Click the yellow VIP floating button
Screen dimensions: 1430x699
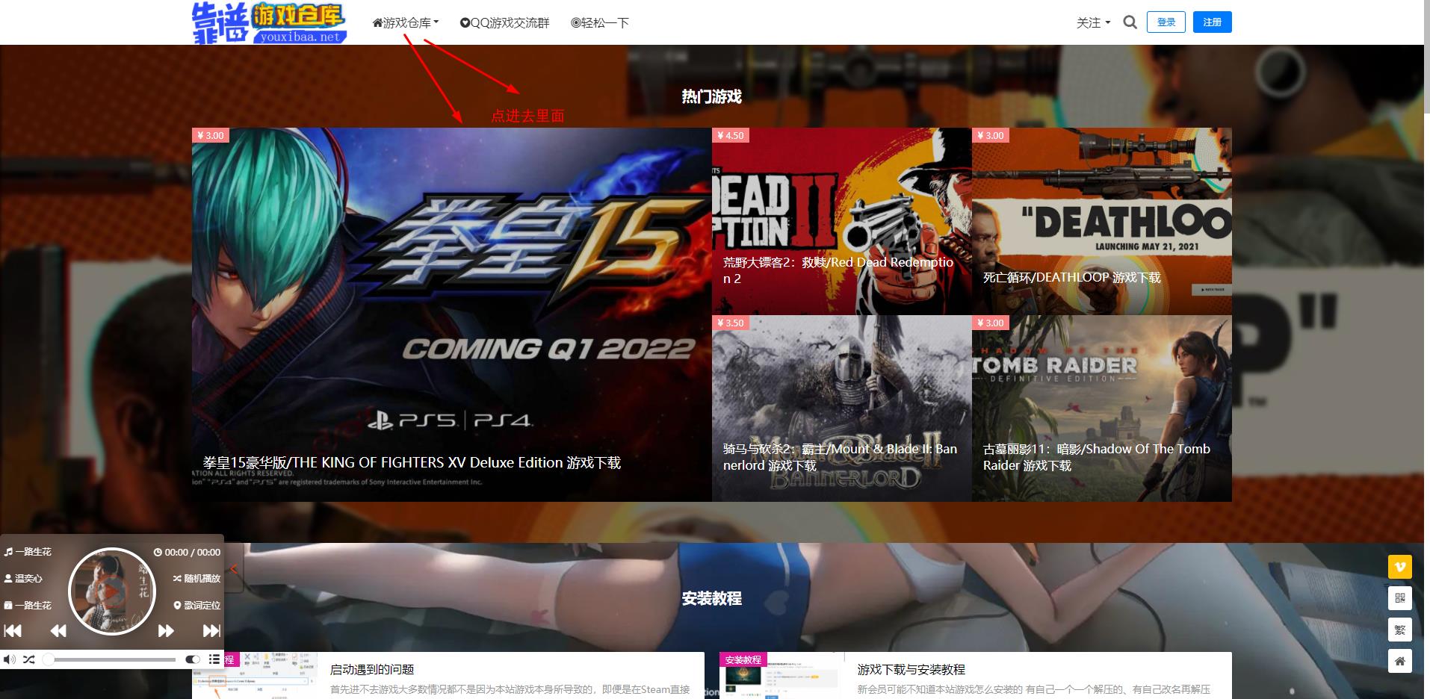[1400, 567]
